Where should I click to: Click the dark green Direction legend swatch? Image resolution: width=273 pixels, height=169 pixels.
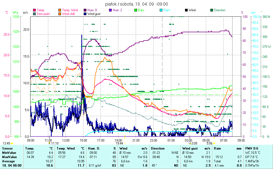pos(212,10)
